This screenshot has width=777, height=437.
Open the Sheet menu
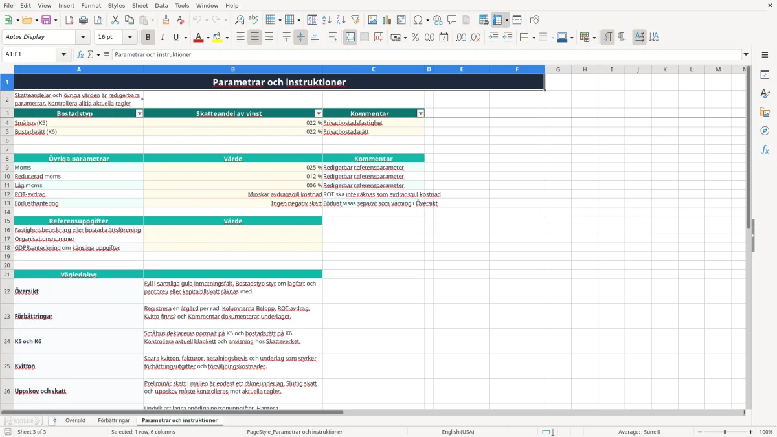[x=140, y=5]
